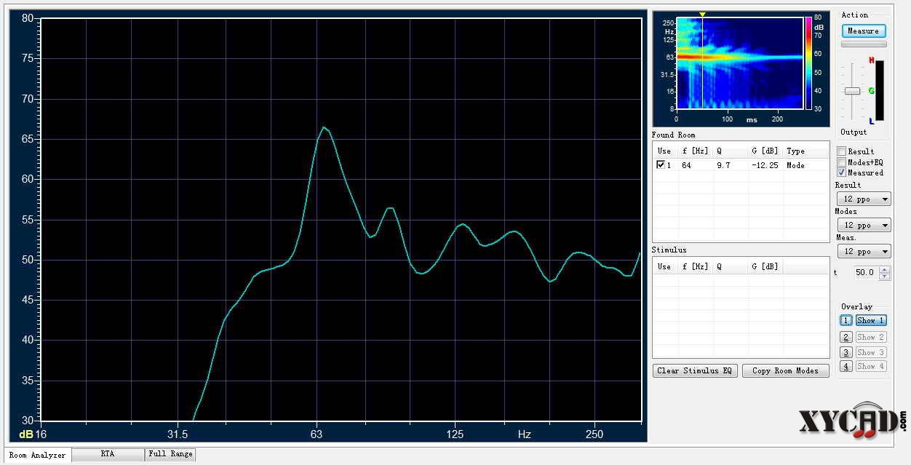Switch to the Full Range tab

click(x=171, y=453)
